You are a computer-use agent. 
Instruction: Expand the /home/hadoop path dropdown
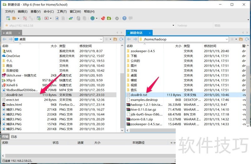pyautogui.click(x=227, y=39)
